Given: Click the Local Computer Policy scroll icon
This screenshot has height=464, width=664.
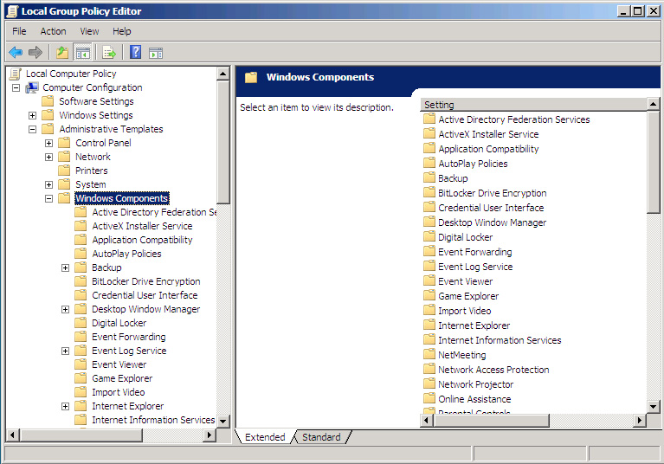Looking at the screenshot, I should click(16, 74).
